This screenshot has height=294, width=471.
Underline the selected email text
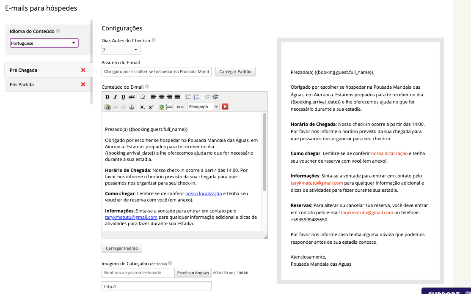pos(123,97)
